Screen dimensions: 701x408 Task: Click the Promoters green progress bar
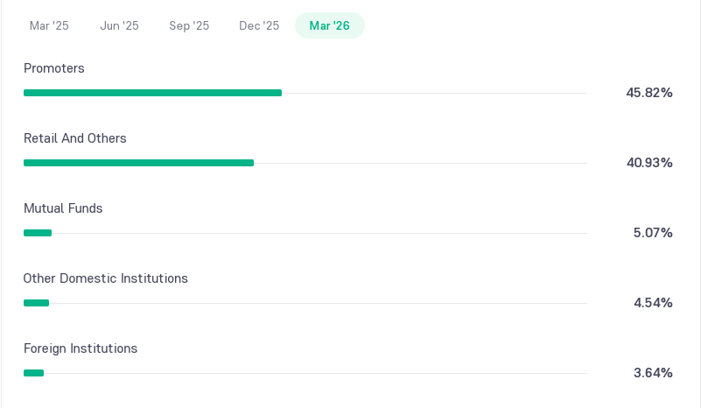[x=152, y=93]
